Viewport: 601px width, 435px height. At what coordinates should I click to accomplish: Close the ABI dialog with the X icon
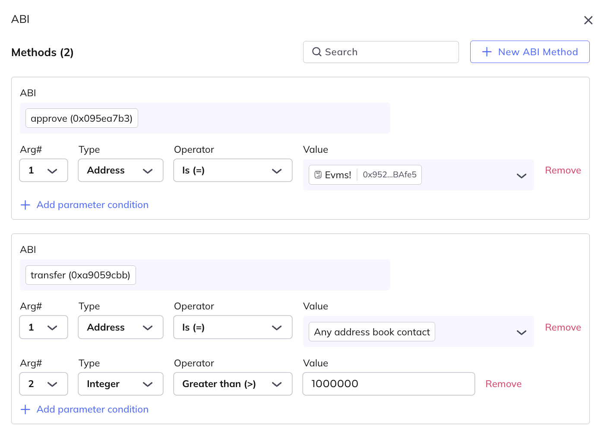(588, 20)
